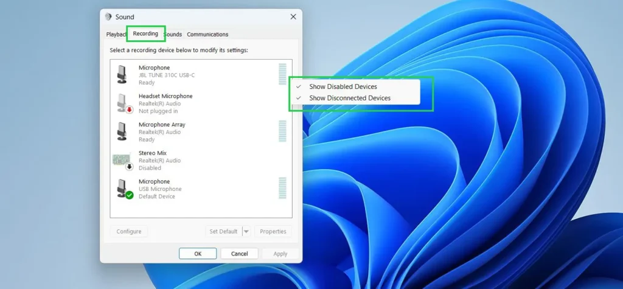The height and width of the screenshot is (289, 623).
Task: Switch to the Recording tab
Action: [145, 34]
